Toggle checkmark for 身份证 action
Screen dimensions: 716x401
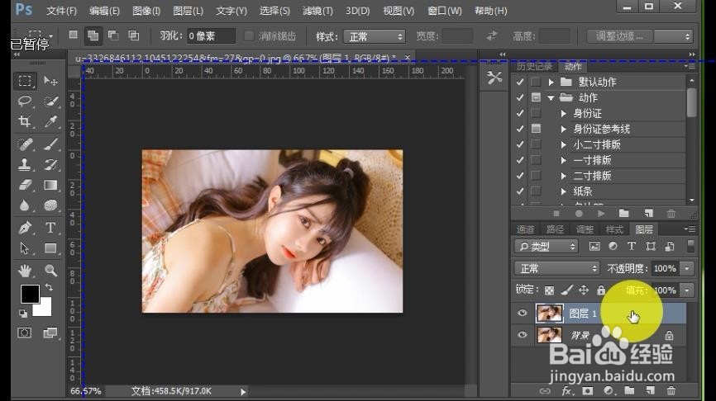click(520, 113)
